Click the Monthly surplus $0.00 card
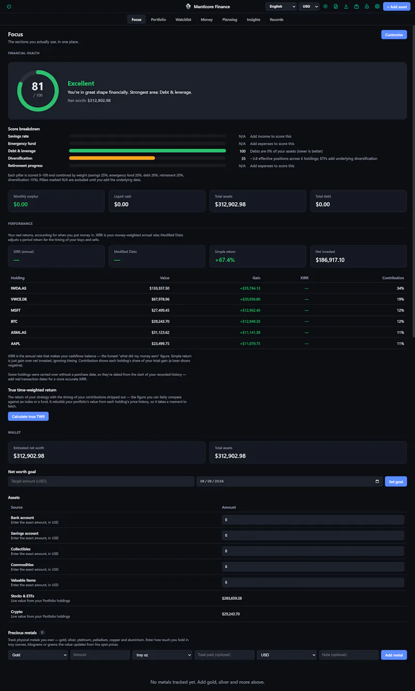 click(56, 201)
